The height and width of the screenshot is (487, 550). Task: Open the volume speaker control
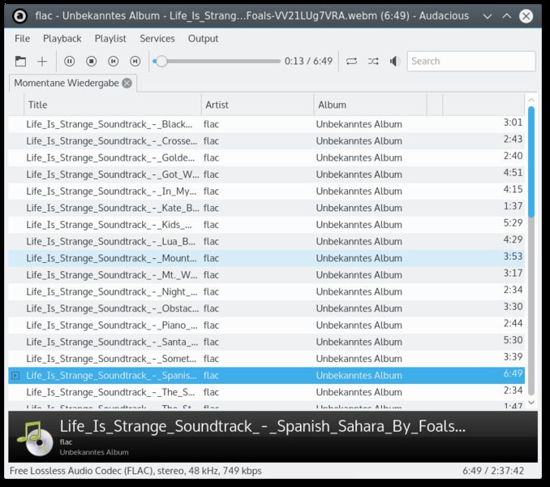395,62
